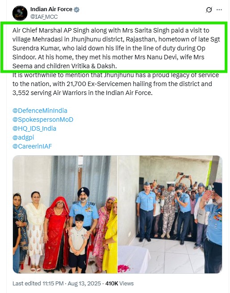Click the Grok slash icon
Image resolution: width=230 pixels, height=293 pixels.
click(x=209, y=9)
